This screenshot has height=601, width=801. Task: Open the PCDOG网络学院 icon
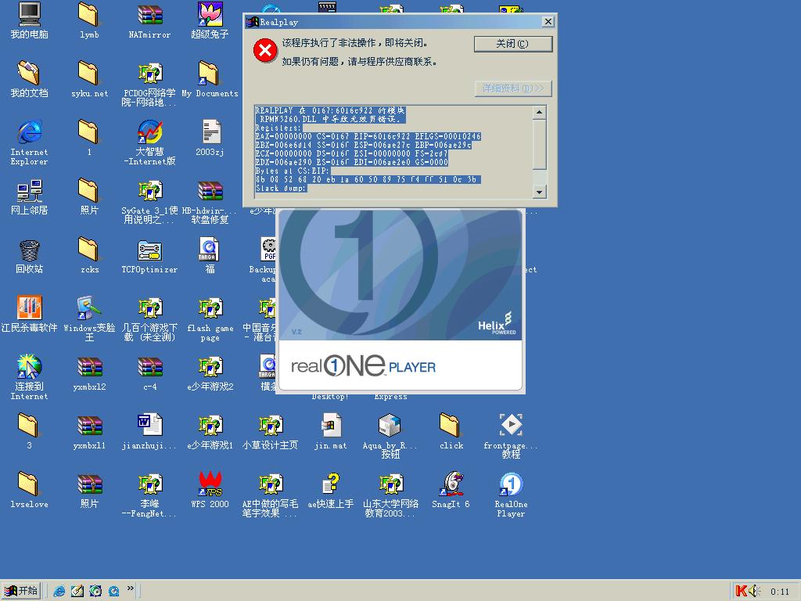(149, 73)
